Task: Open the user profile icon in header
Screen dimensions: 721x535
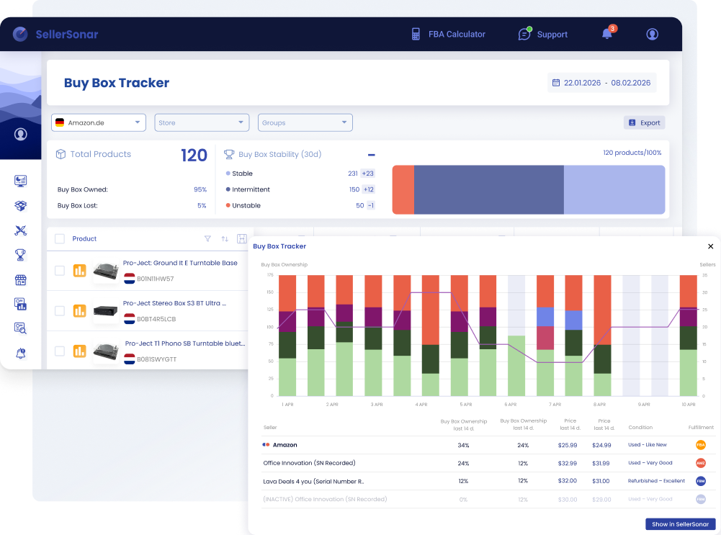Action: [652, 34]
